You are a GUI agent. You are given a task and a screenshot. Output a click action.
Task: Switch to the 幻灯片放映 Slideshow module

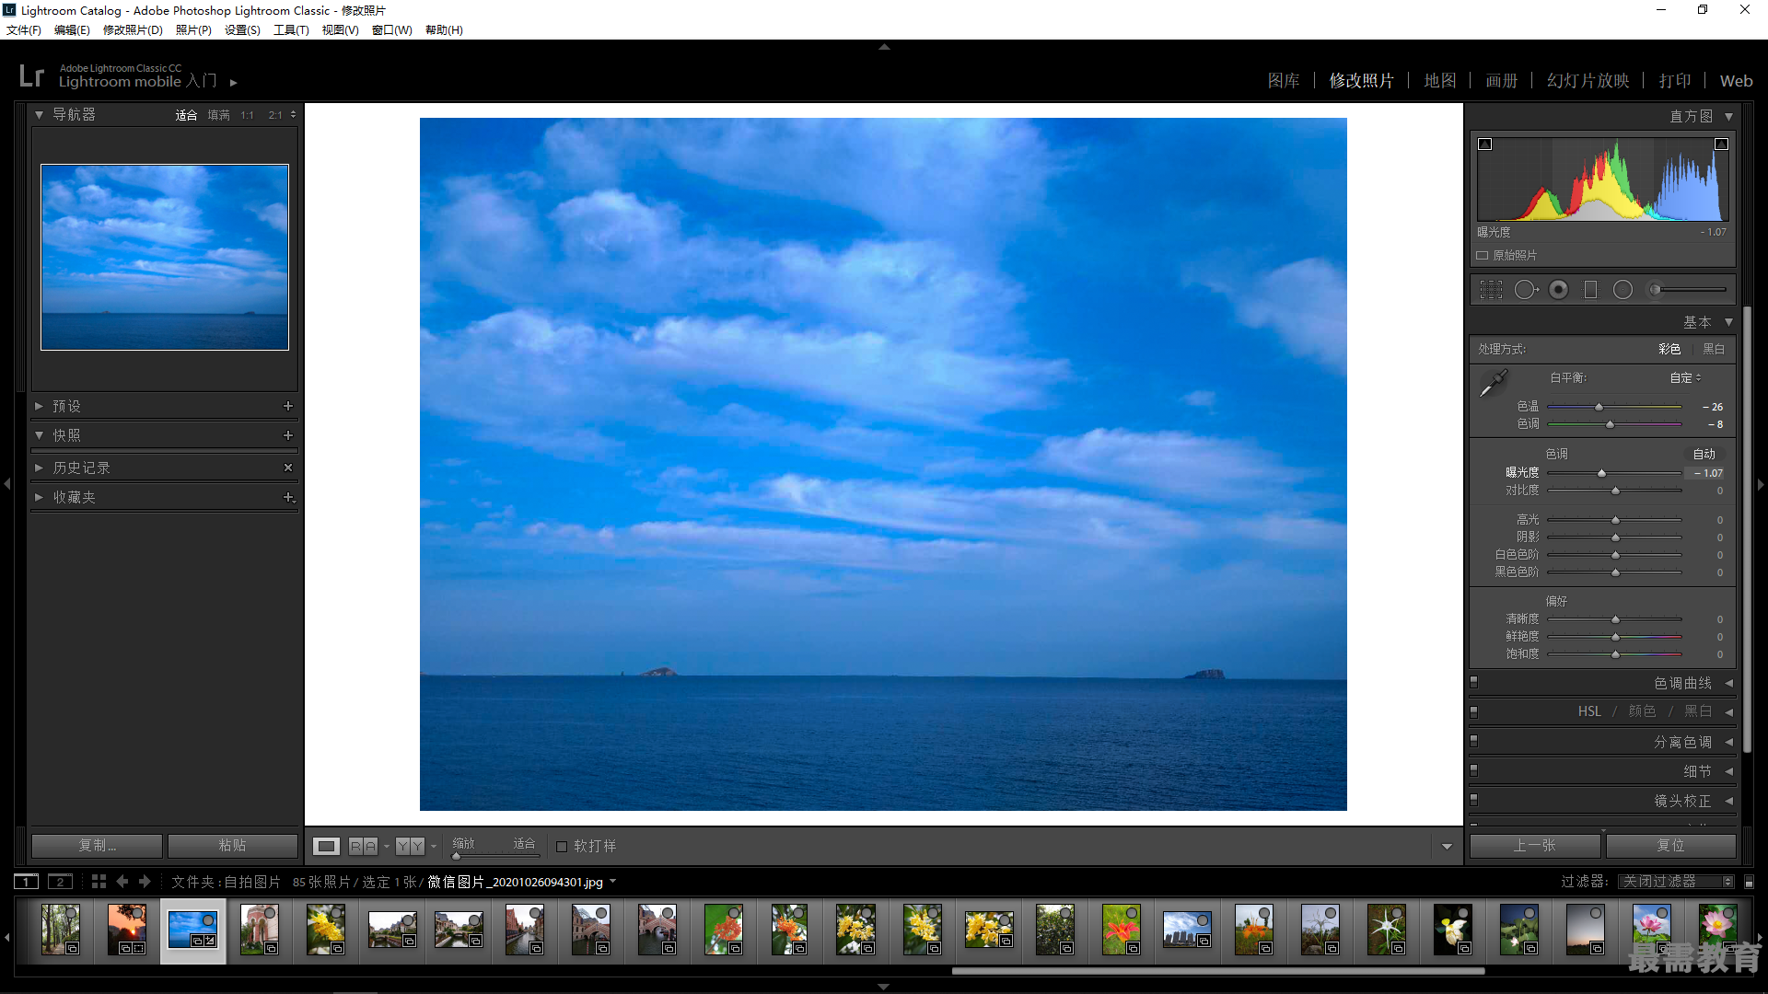[x=1588, y=81]
